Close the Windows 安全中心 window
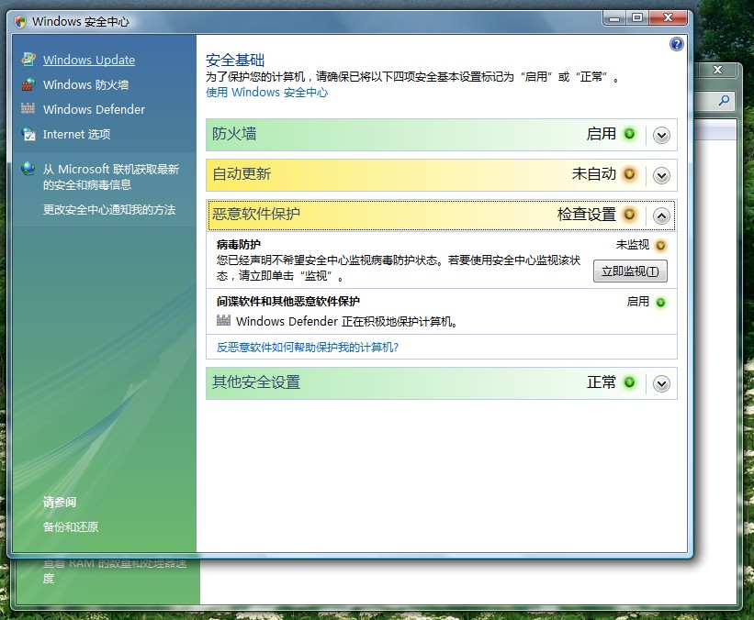Screen dimensions: 754x620 668,18
